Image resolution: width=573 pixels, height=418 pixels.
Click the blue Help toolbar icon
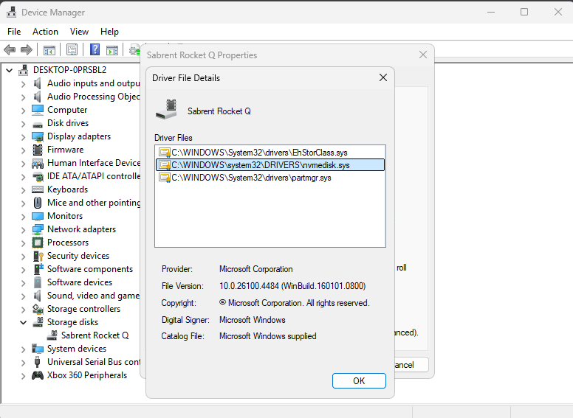(x=95, y=50)
